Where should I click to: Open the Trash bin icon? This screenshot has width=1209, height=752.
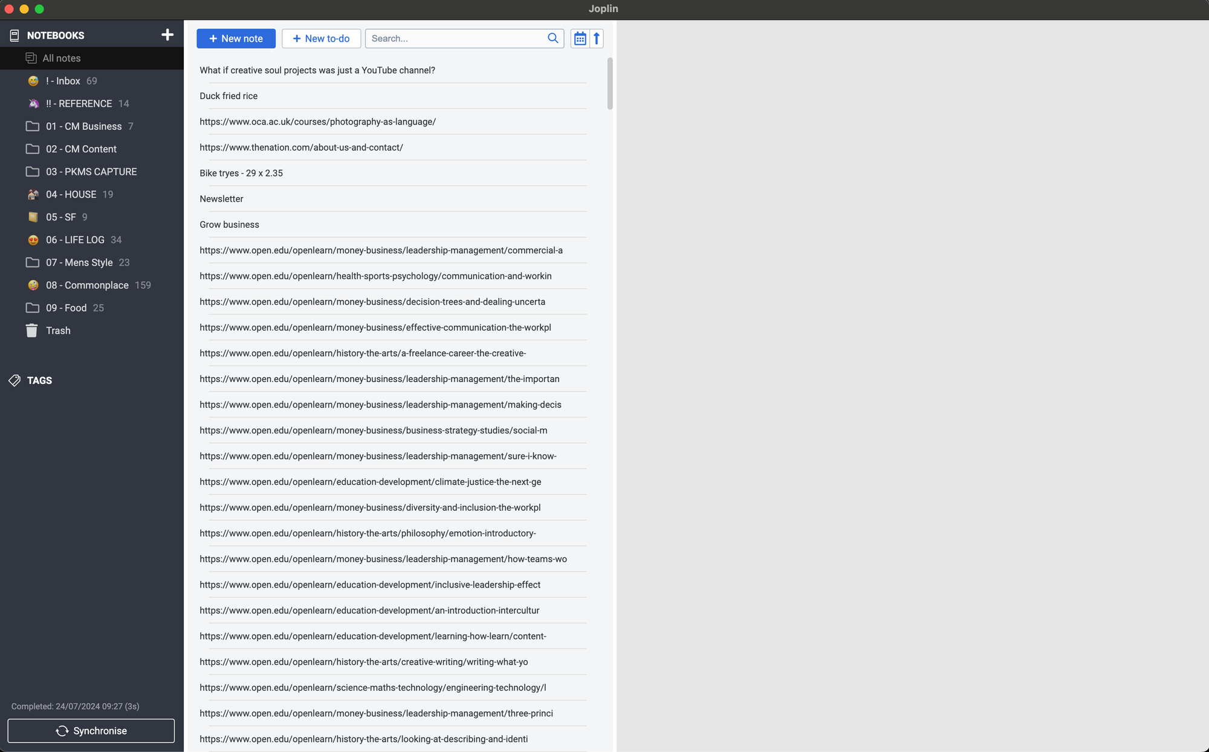(x=31, y=331)
